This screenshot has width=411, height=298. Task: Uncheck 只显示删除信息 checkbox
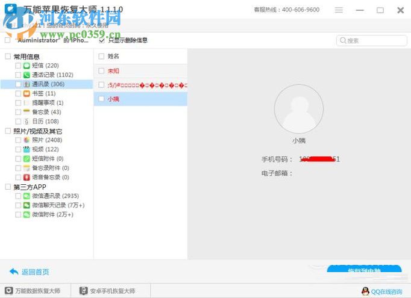[102, 40]
